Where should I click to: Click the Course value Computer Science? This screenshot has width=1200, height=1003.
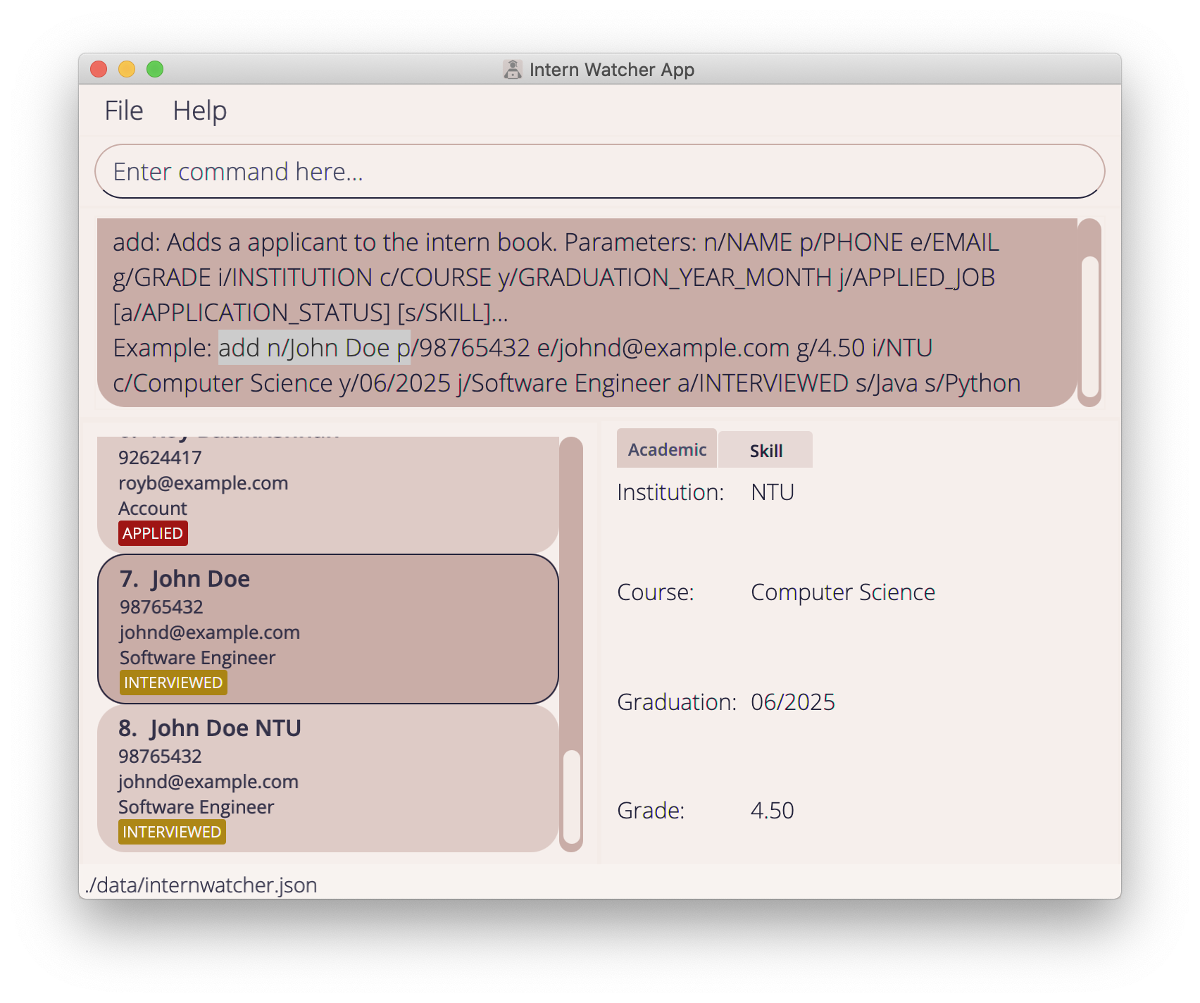tap(843, 592)
